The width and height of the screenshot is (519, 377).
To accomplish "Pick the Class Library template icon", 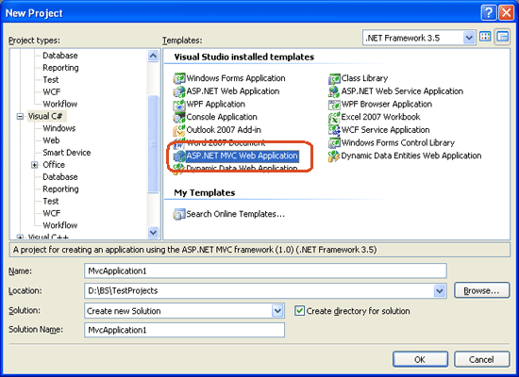I will 334,78.
